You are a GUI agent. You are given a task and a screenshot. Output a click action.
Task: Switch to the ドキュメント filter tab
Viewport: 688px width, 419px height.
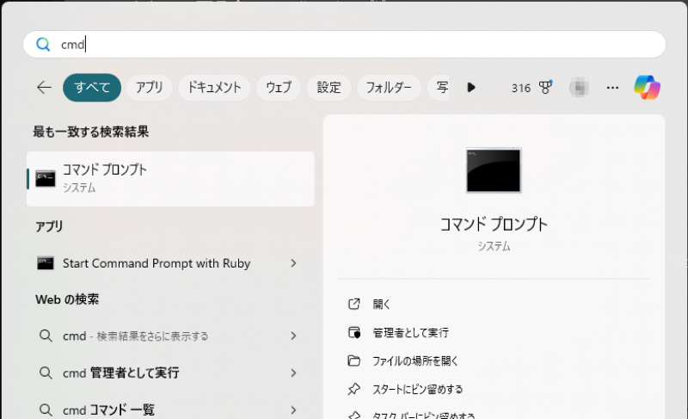click(214, 88)
